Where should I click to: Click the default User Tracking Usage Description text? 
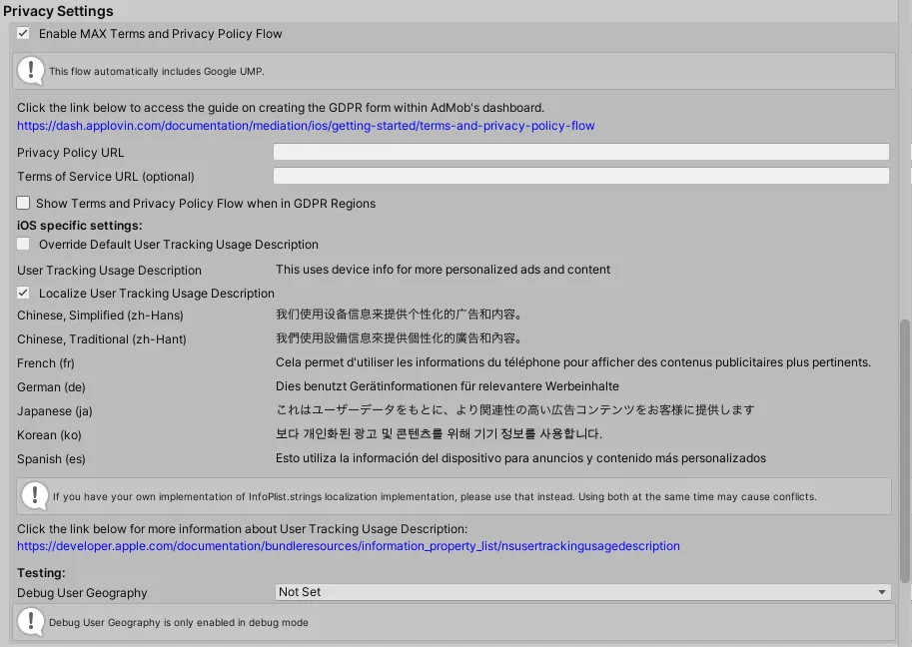[x=442, y=269]
